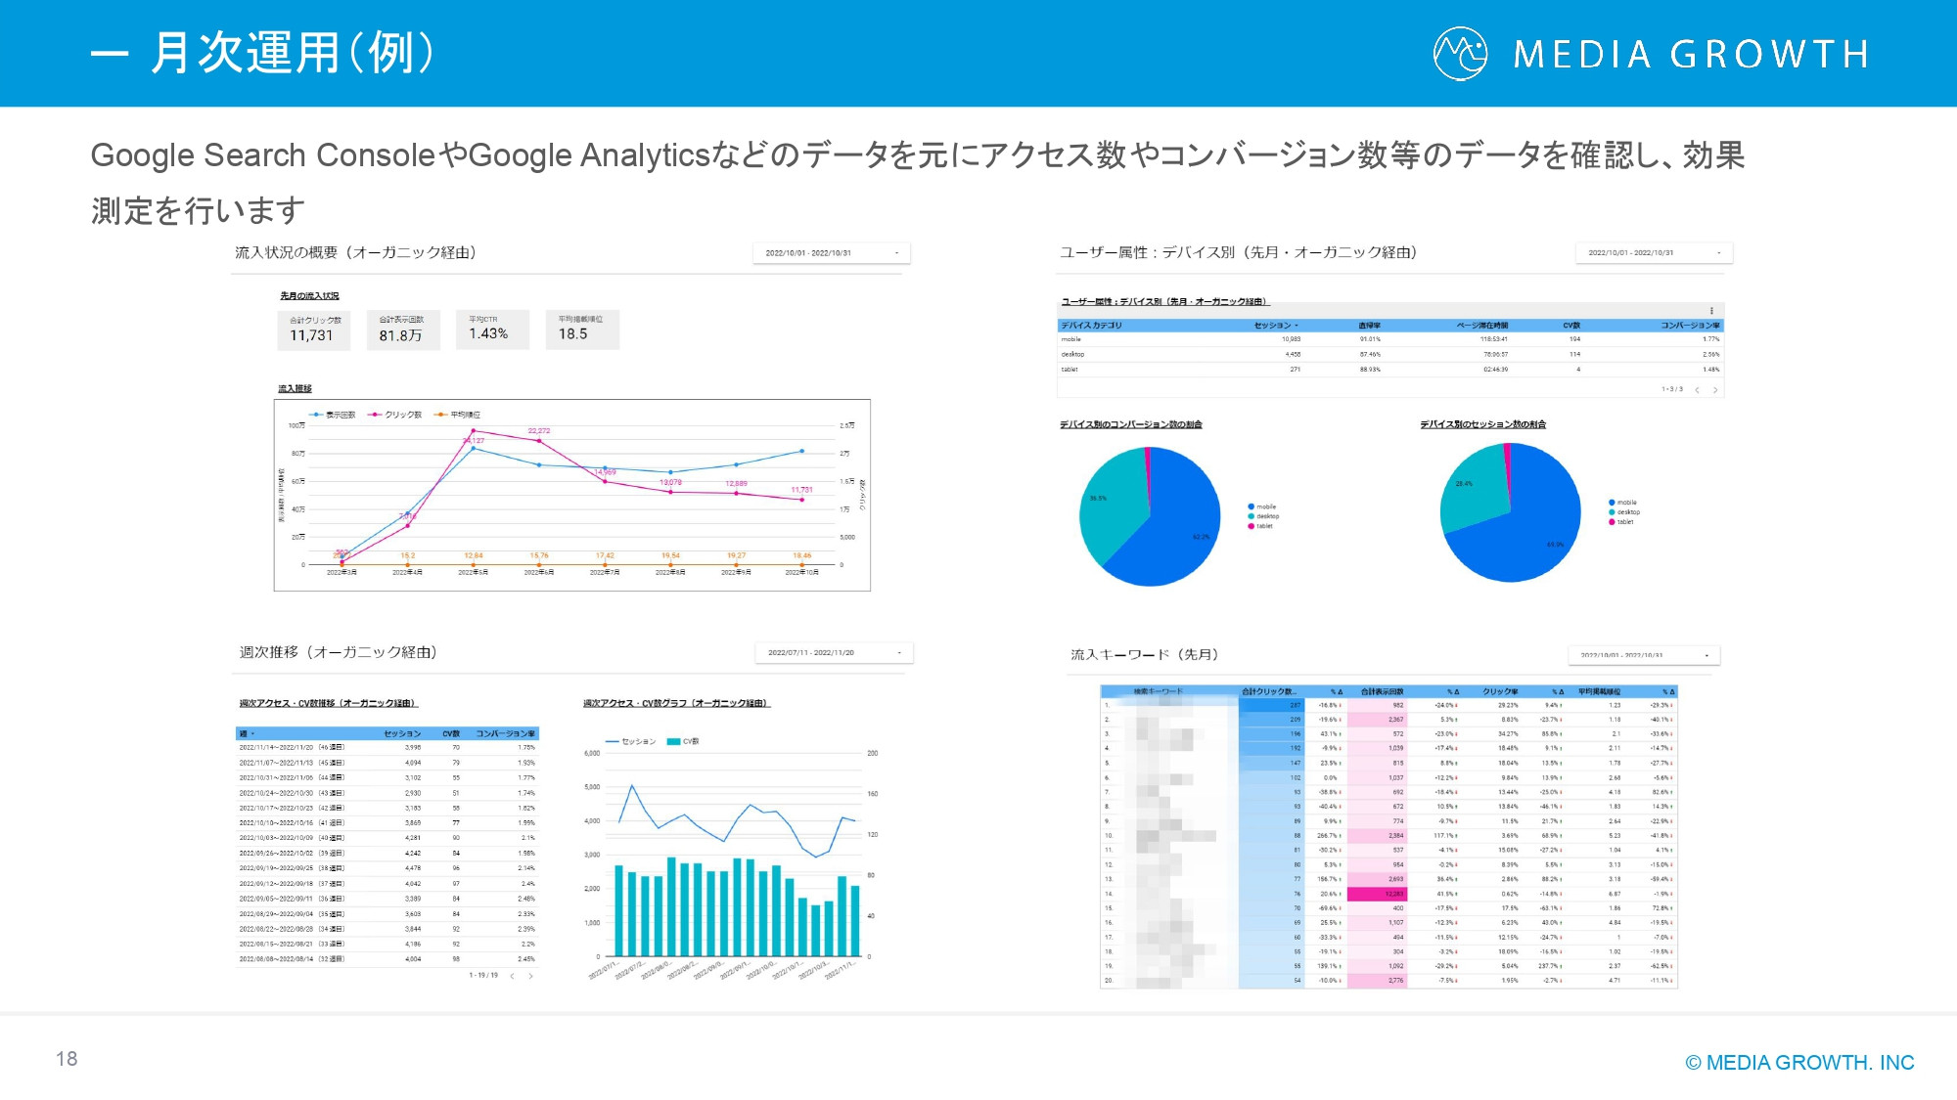Click the ユーザー属性：デバイス別 title link
Viewport: 1957px width, 1100px height.
[x=1164, y=300]
